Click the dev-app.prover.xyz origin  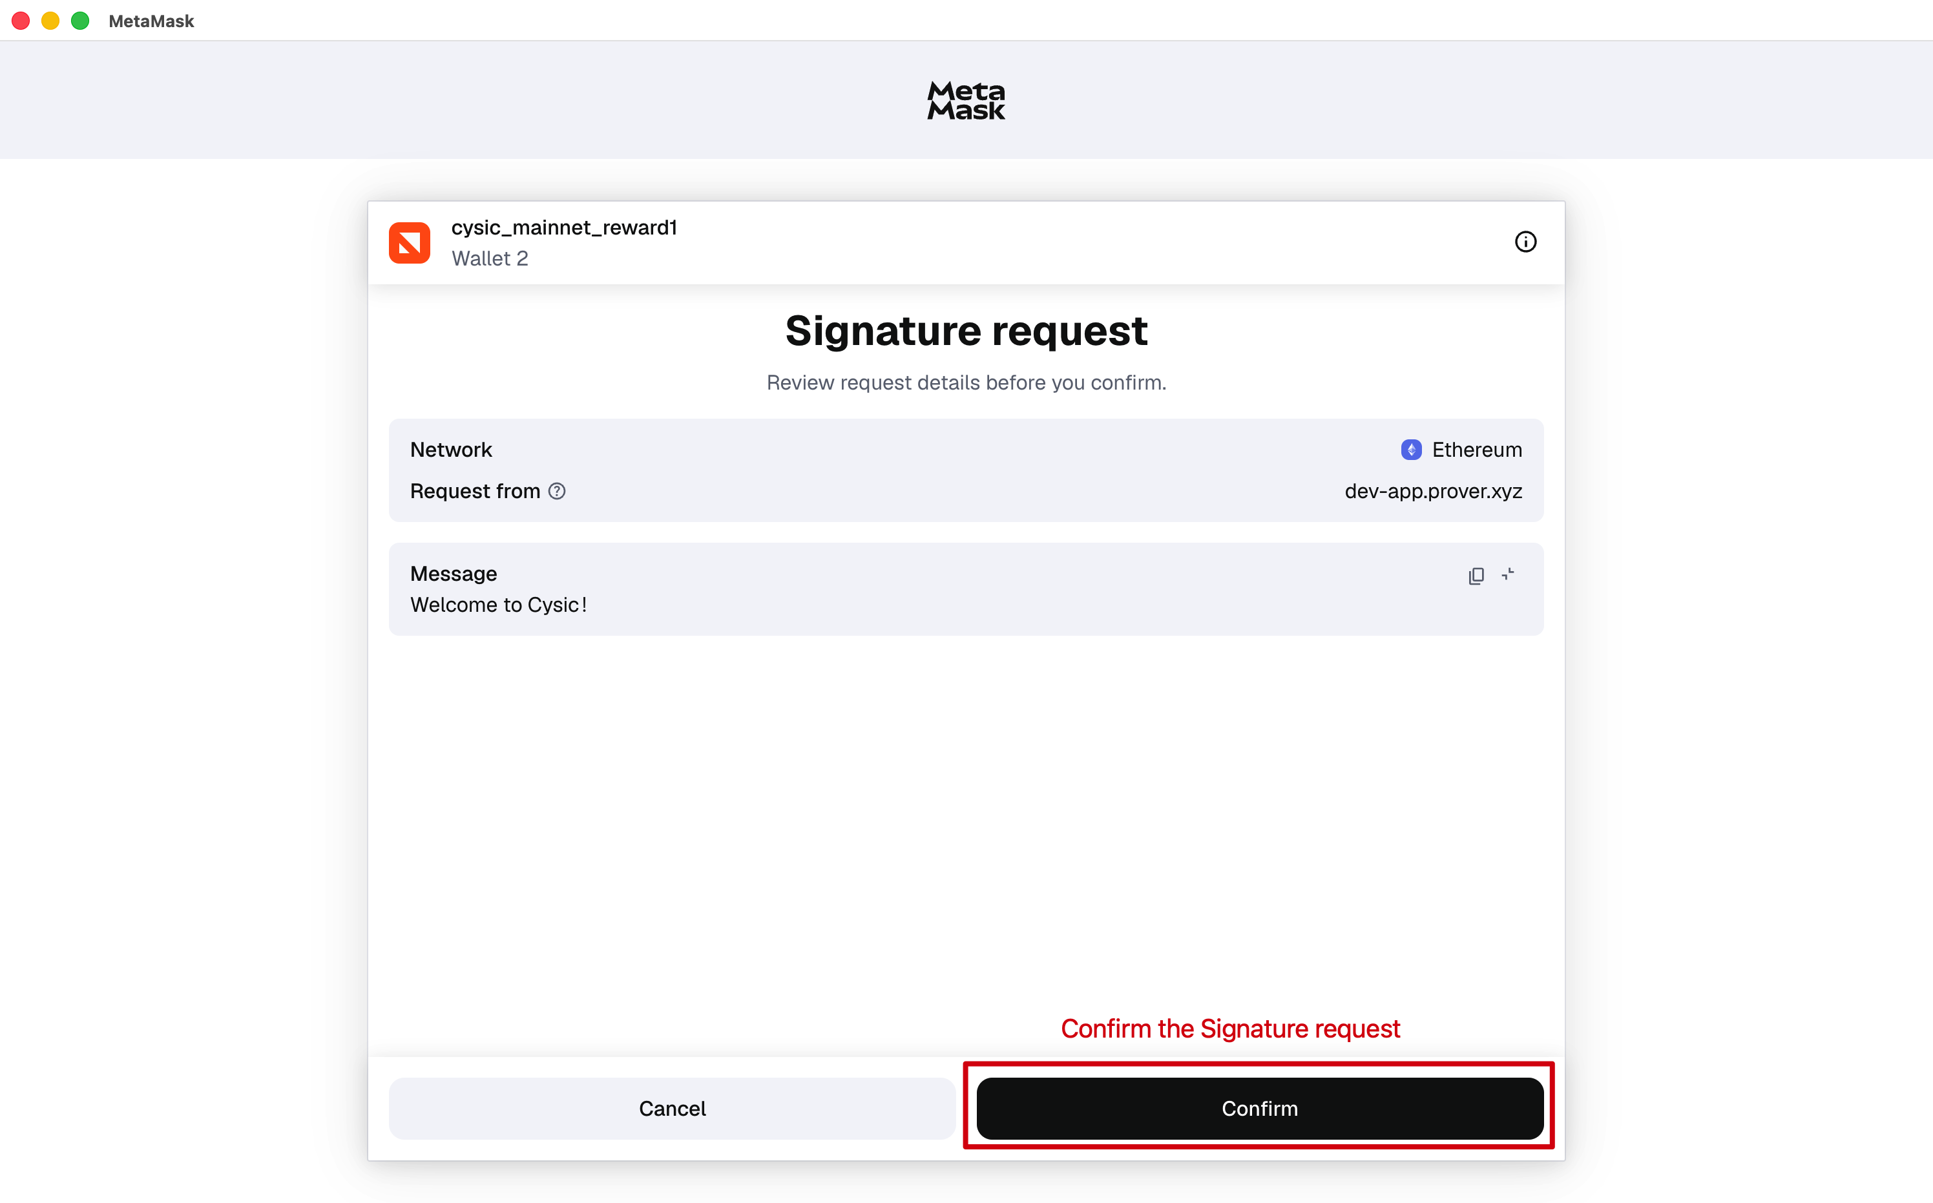click(x=1433, y=491)
